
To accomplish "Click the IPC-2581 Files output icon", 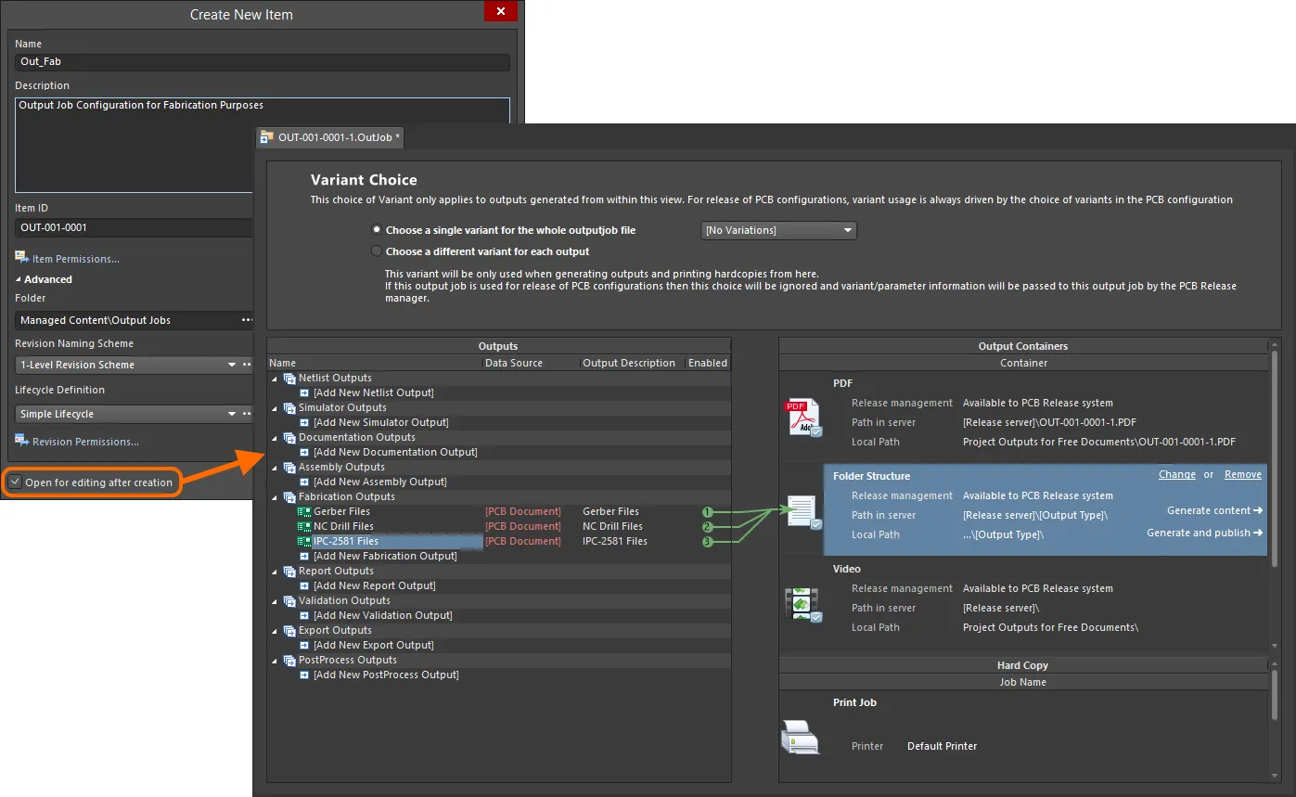I will point(303,541).
